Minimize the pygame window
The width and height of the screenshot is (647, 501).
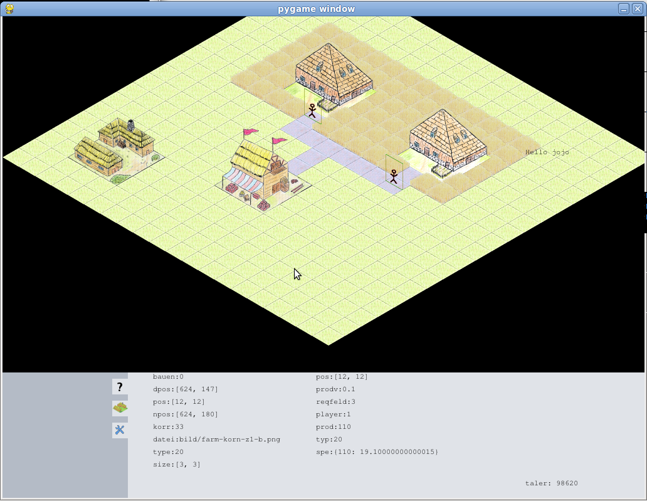[623, 9]
